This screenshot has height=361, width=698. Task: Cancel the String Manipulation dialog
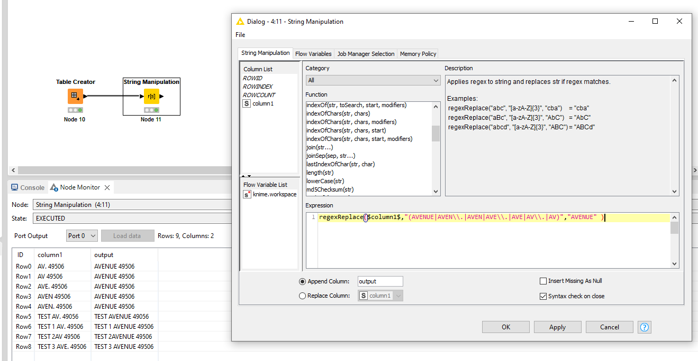(x=610, y=327)
